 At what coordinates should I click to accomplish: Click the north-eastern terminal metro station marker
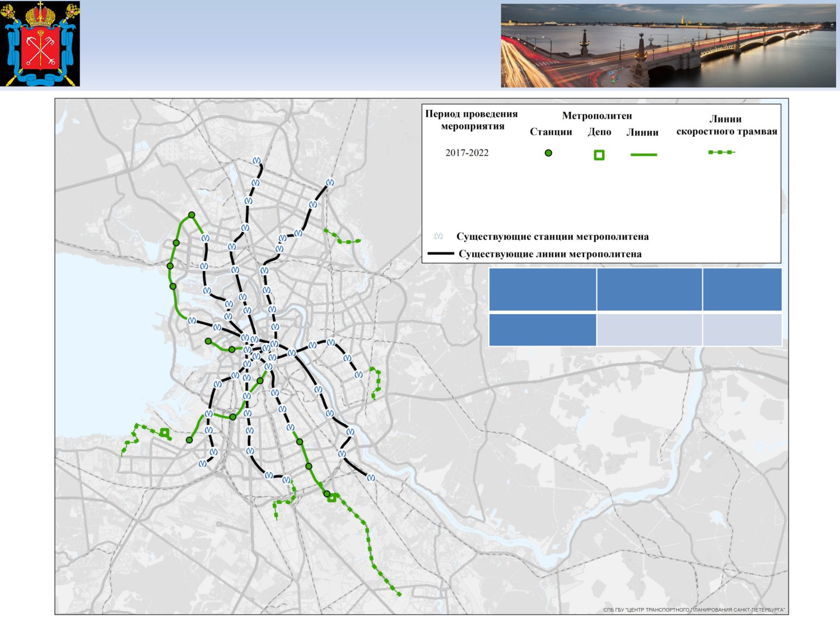[330, 182]
